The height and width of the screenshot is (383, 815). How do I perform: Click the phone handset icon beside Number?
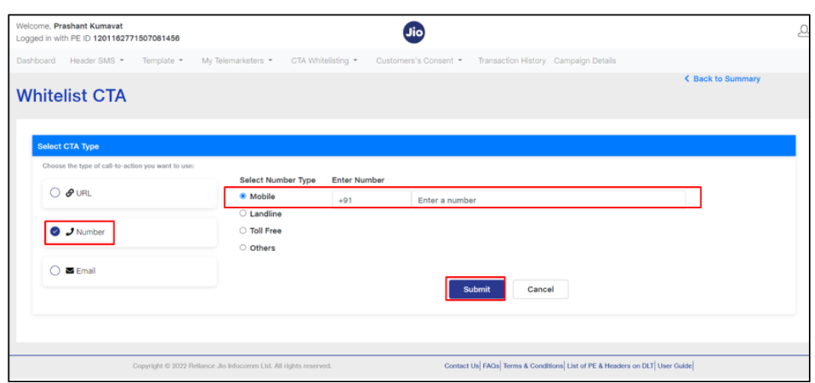pyautogui.click(x=69, y=232)
